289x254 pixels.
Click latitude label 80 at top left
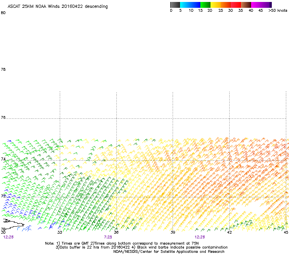click(x=3, y=13)
